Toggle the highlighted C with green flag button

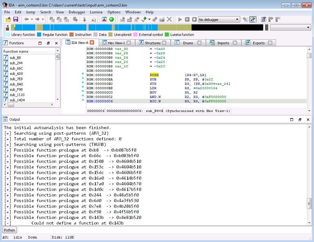click(253, 19)
